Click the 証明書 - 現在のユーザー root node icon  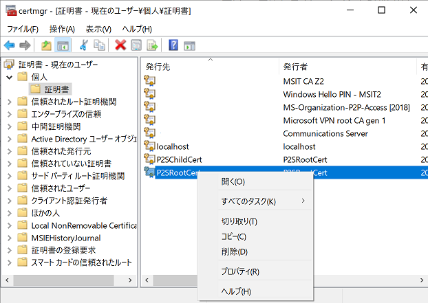tap(9, 65)
